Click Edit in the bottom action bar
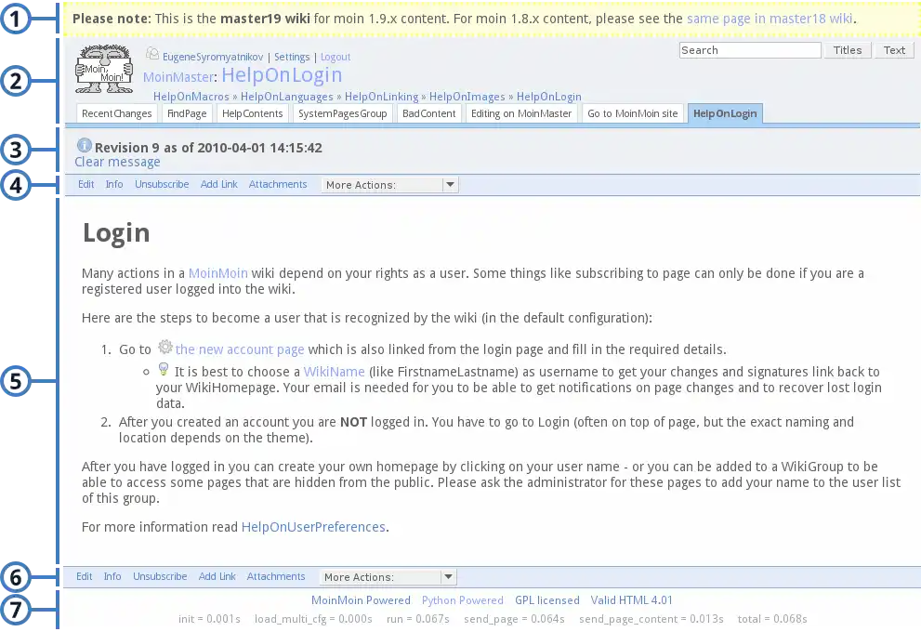Screen dimensions: 921x632 tap(85, 577)
